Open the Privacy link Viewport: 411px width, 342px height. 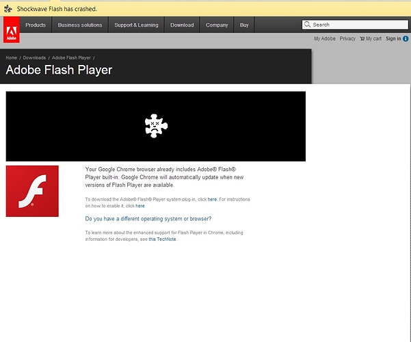click(x=347, y=39)
